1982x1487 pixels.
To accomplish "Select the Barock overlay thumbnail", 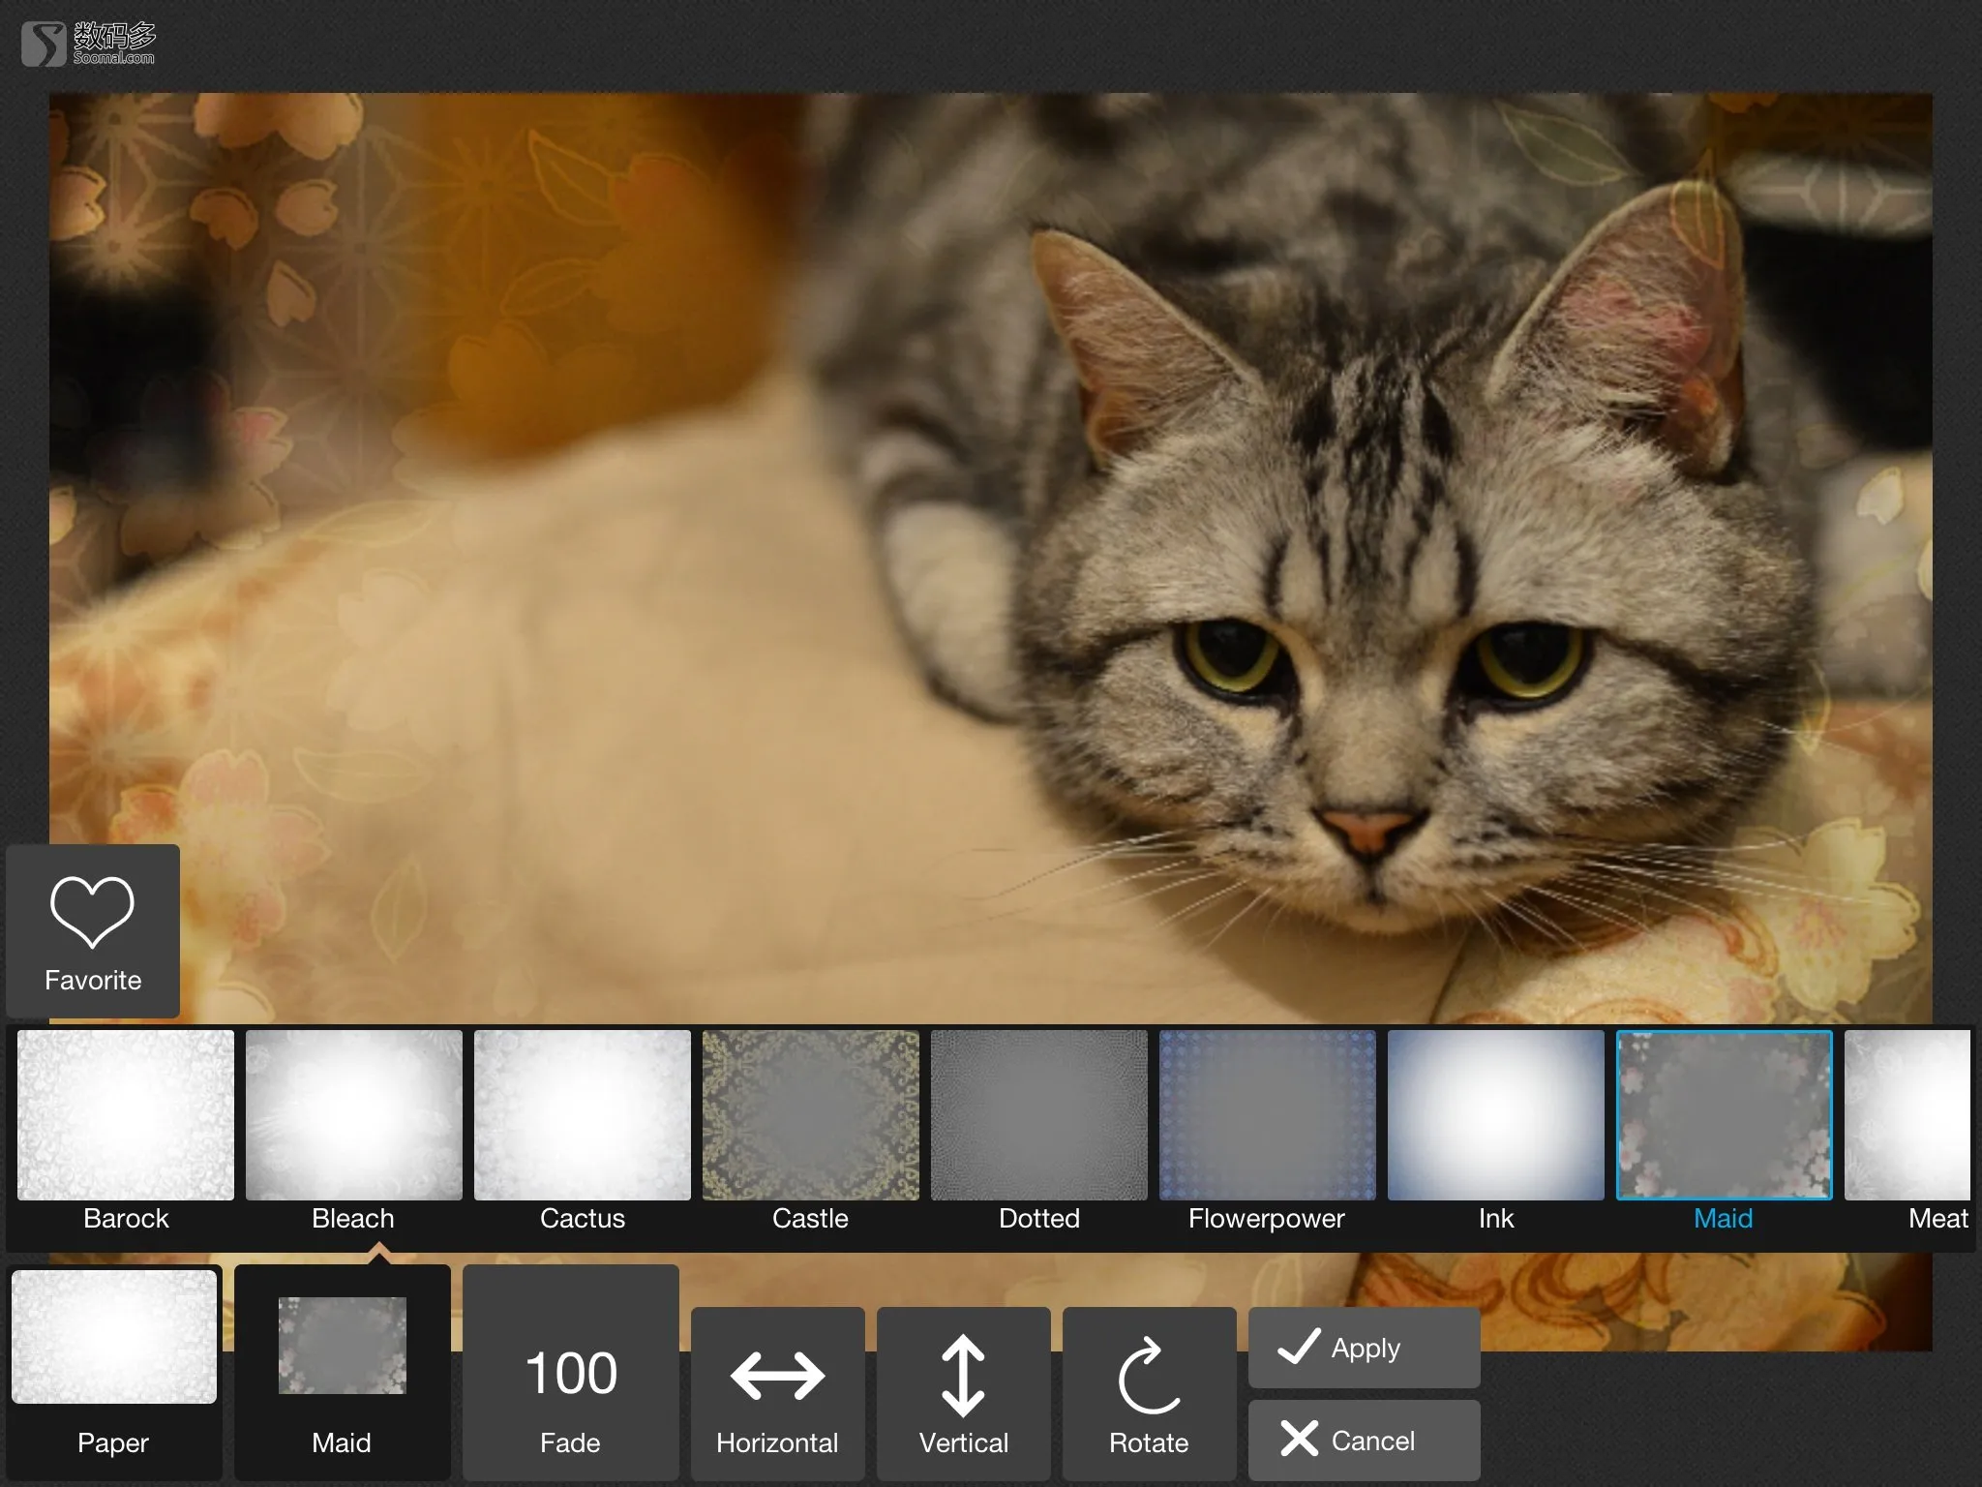I will point(126,1115).
